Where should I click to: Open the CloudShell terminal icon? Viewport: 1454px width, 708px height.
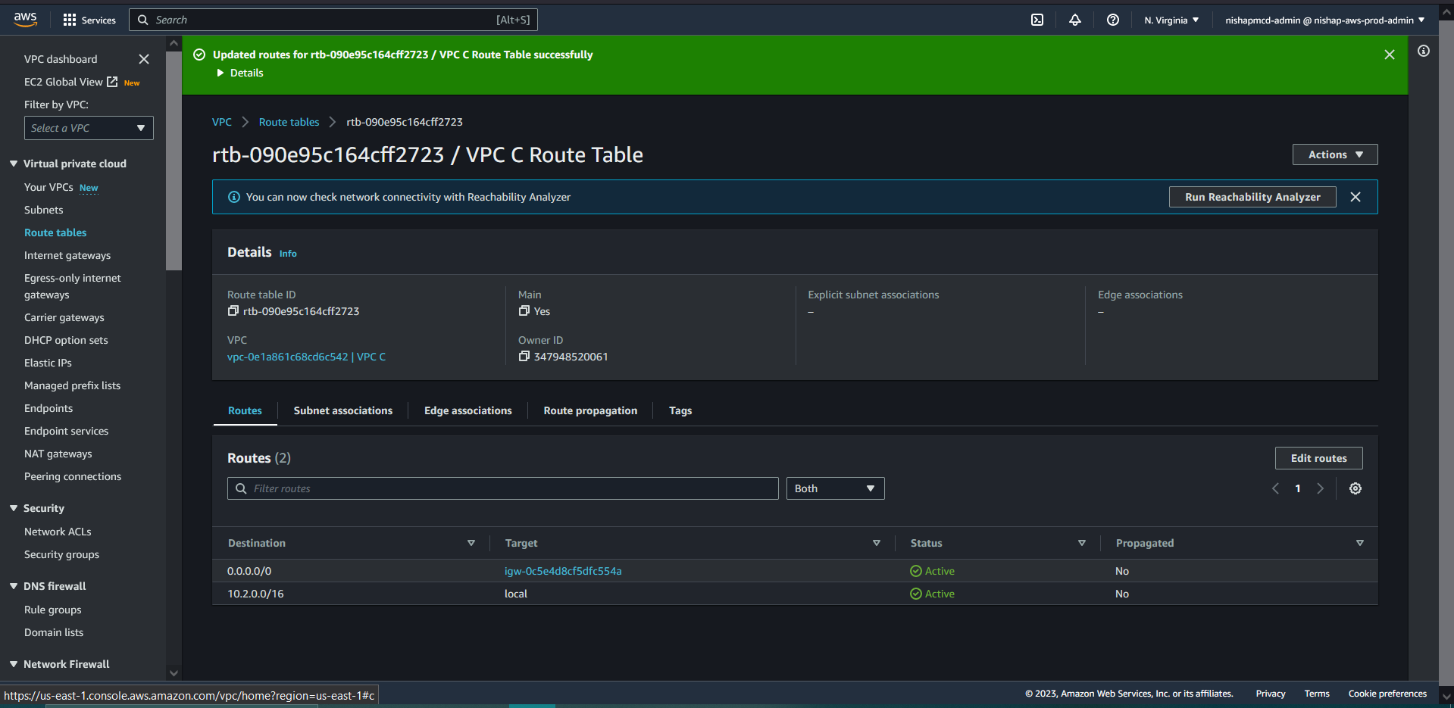(x=1037, y=20)
